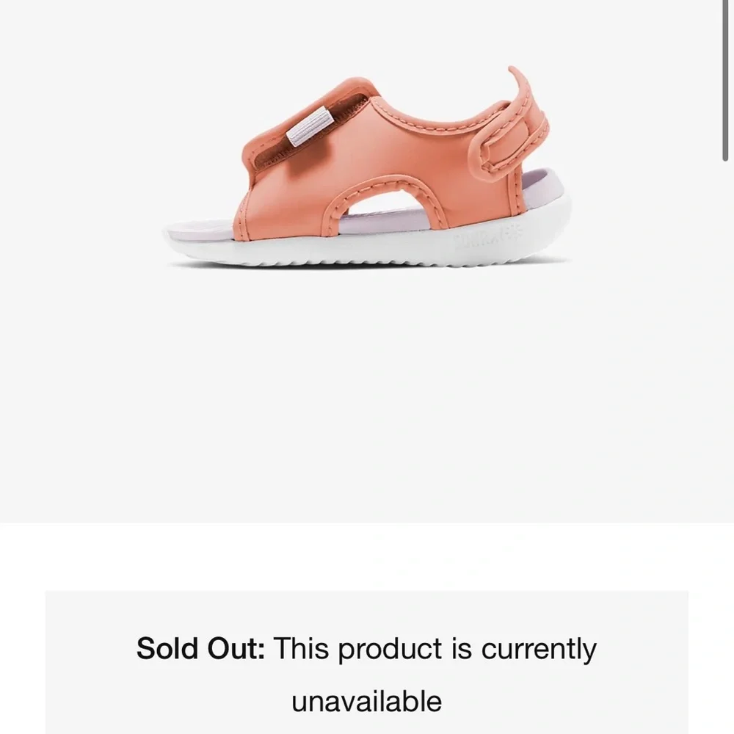Click the word "product" in the notice

point(390,650)
